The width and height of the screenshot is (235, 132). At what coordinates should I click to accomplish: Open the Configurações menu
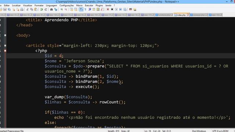(66, 5)
